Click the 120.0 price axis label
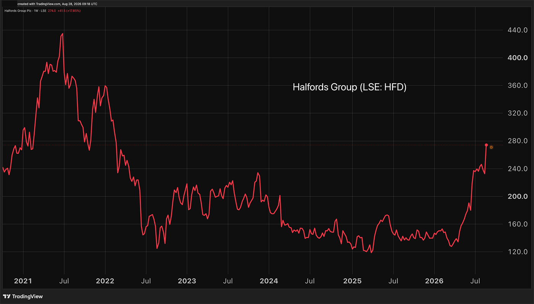This screenshot has width=534, height=304. point(517,252)
